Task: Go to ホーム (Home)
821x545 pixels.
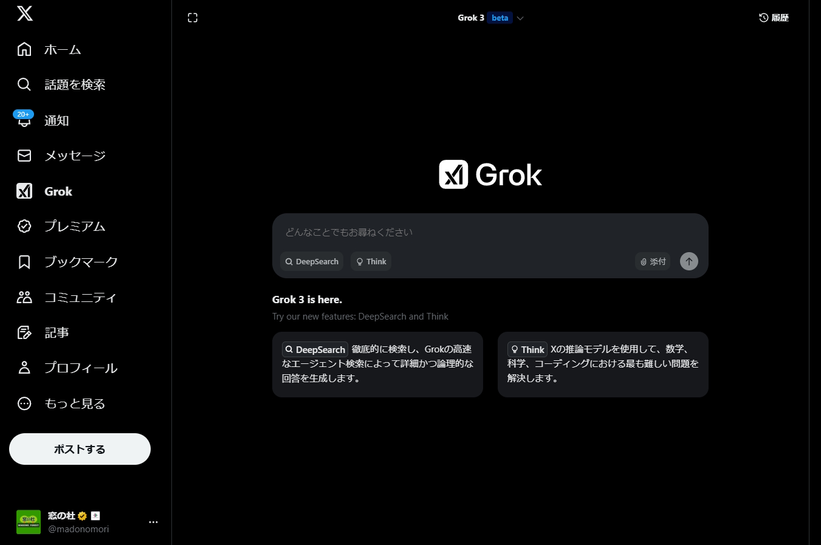Action: 63,49
